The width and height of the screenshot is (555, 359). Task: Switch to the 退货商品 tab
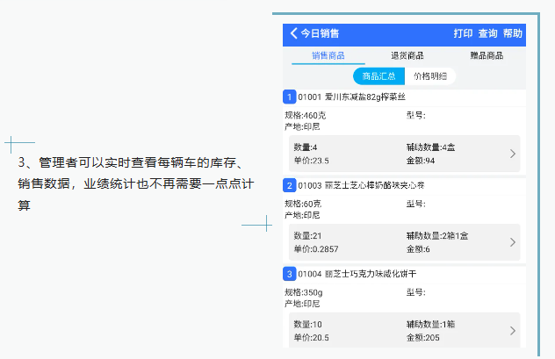(407, 55)
